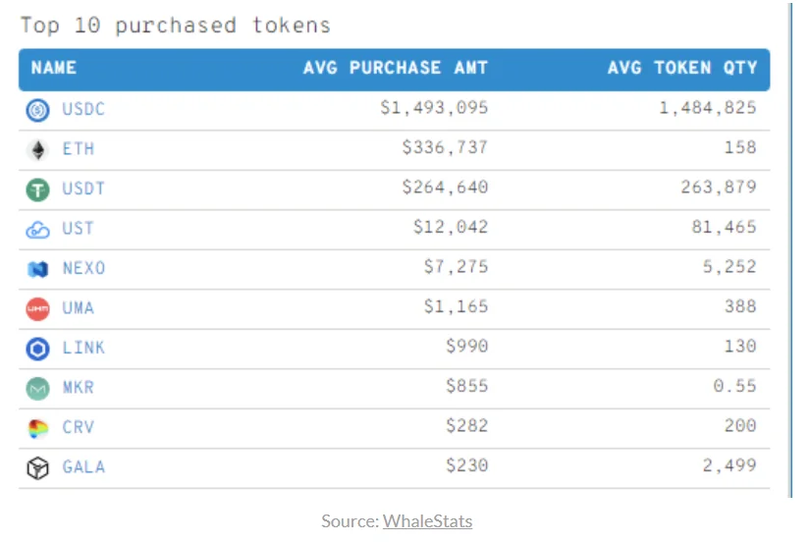Click the USDC coin icon

(37, 110)
